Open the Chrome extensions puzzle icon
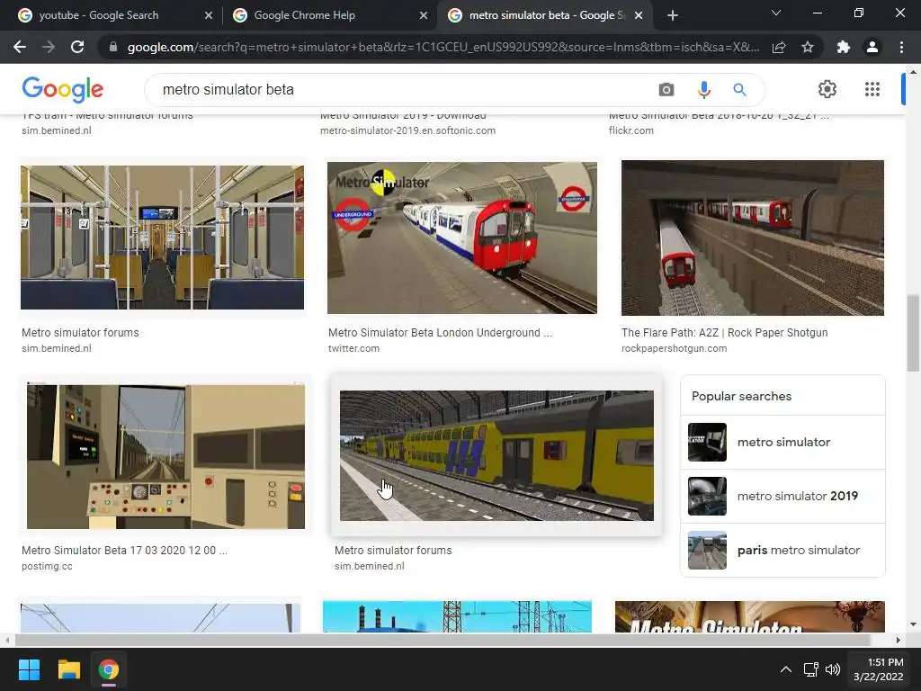 point(844,47)
